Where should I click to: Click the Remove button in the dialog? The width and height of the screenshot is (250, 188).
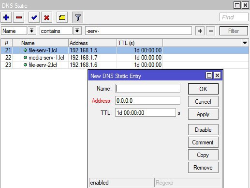pyautogui.click(x=203, y=168)
